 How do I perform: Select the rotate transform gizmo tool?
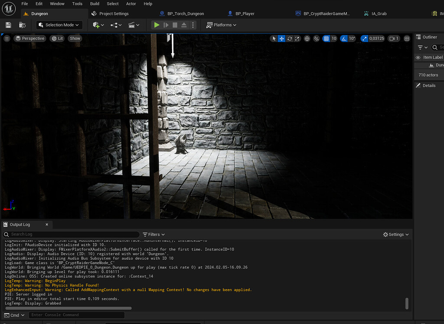pyautogui.click(x=290, y=39)
